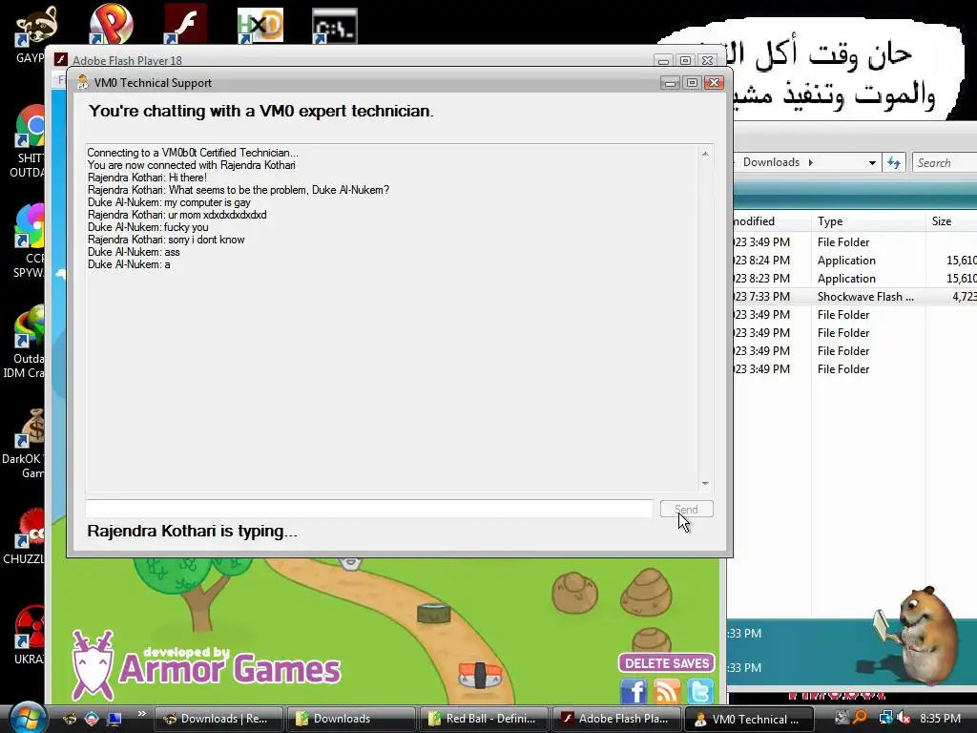Select the Shockwave Flash file row
The width and height of the screenshot is (977, 733).
[x=855, y=297]
